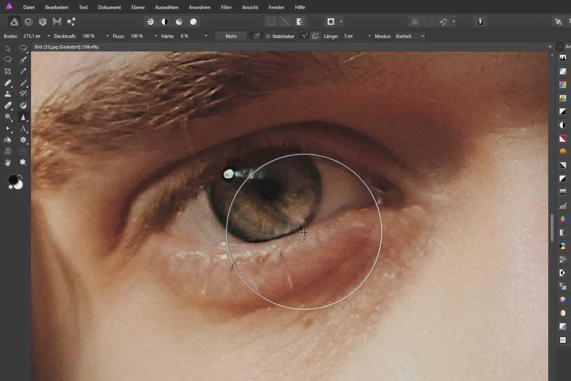The height and width of the screenshot is (381, 571).
Task: Toggle snapping magnet icon
Action: pyautogui.click(x=443, y=21)
